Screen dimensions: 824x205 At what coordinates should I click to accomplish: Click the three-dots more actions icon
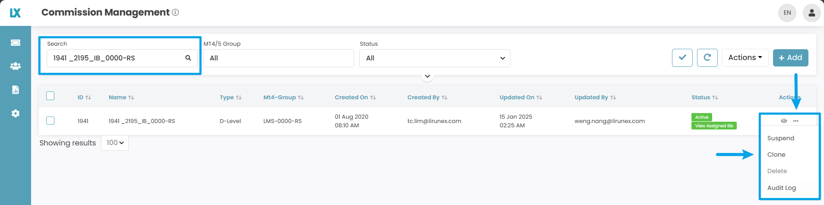click(x=795, y=121)
